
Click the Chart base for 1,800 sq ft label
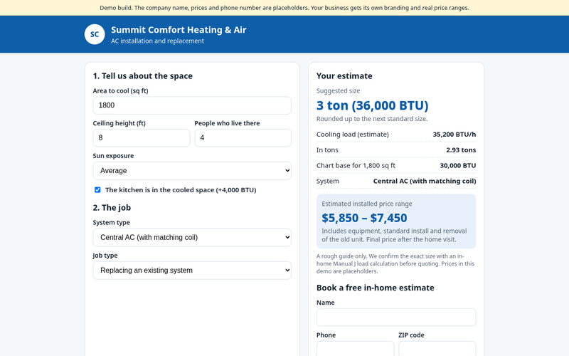click(356, 166)
